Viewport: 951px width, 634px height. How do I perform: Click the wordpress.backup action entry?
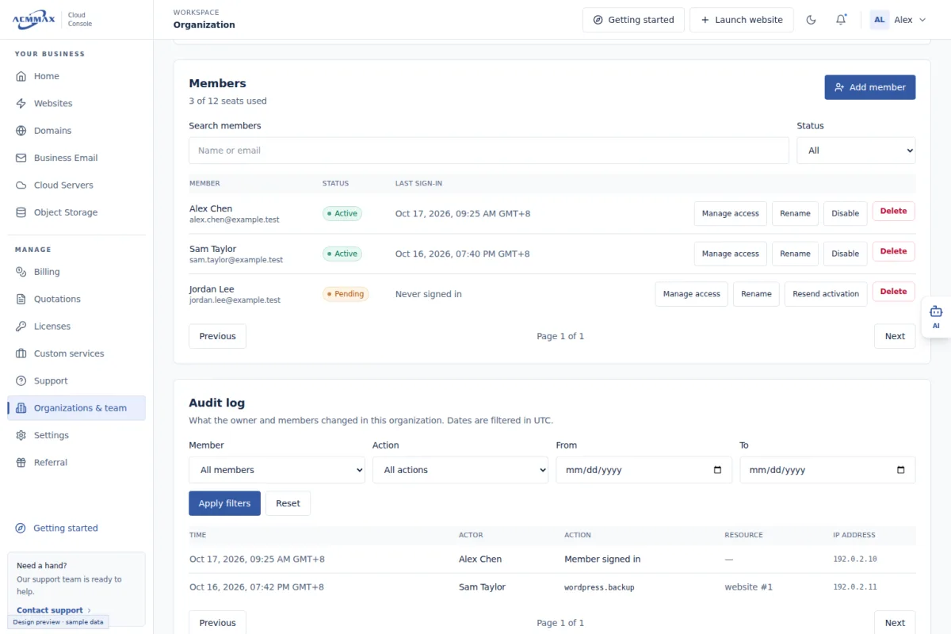pos(599,587)
